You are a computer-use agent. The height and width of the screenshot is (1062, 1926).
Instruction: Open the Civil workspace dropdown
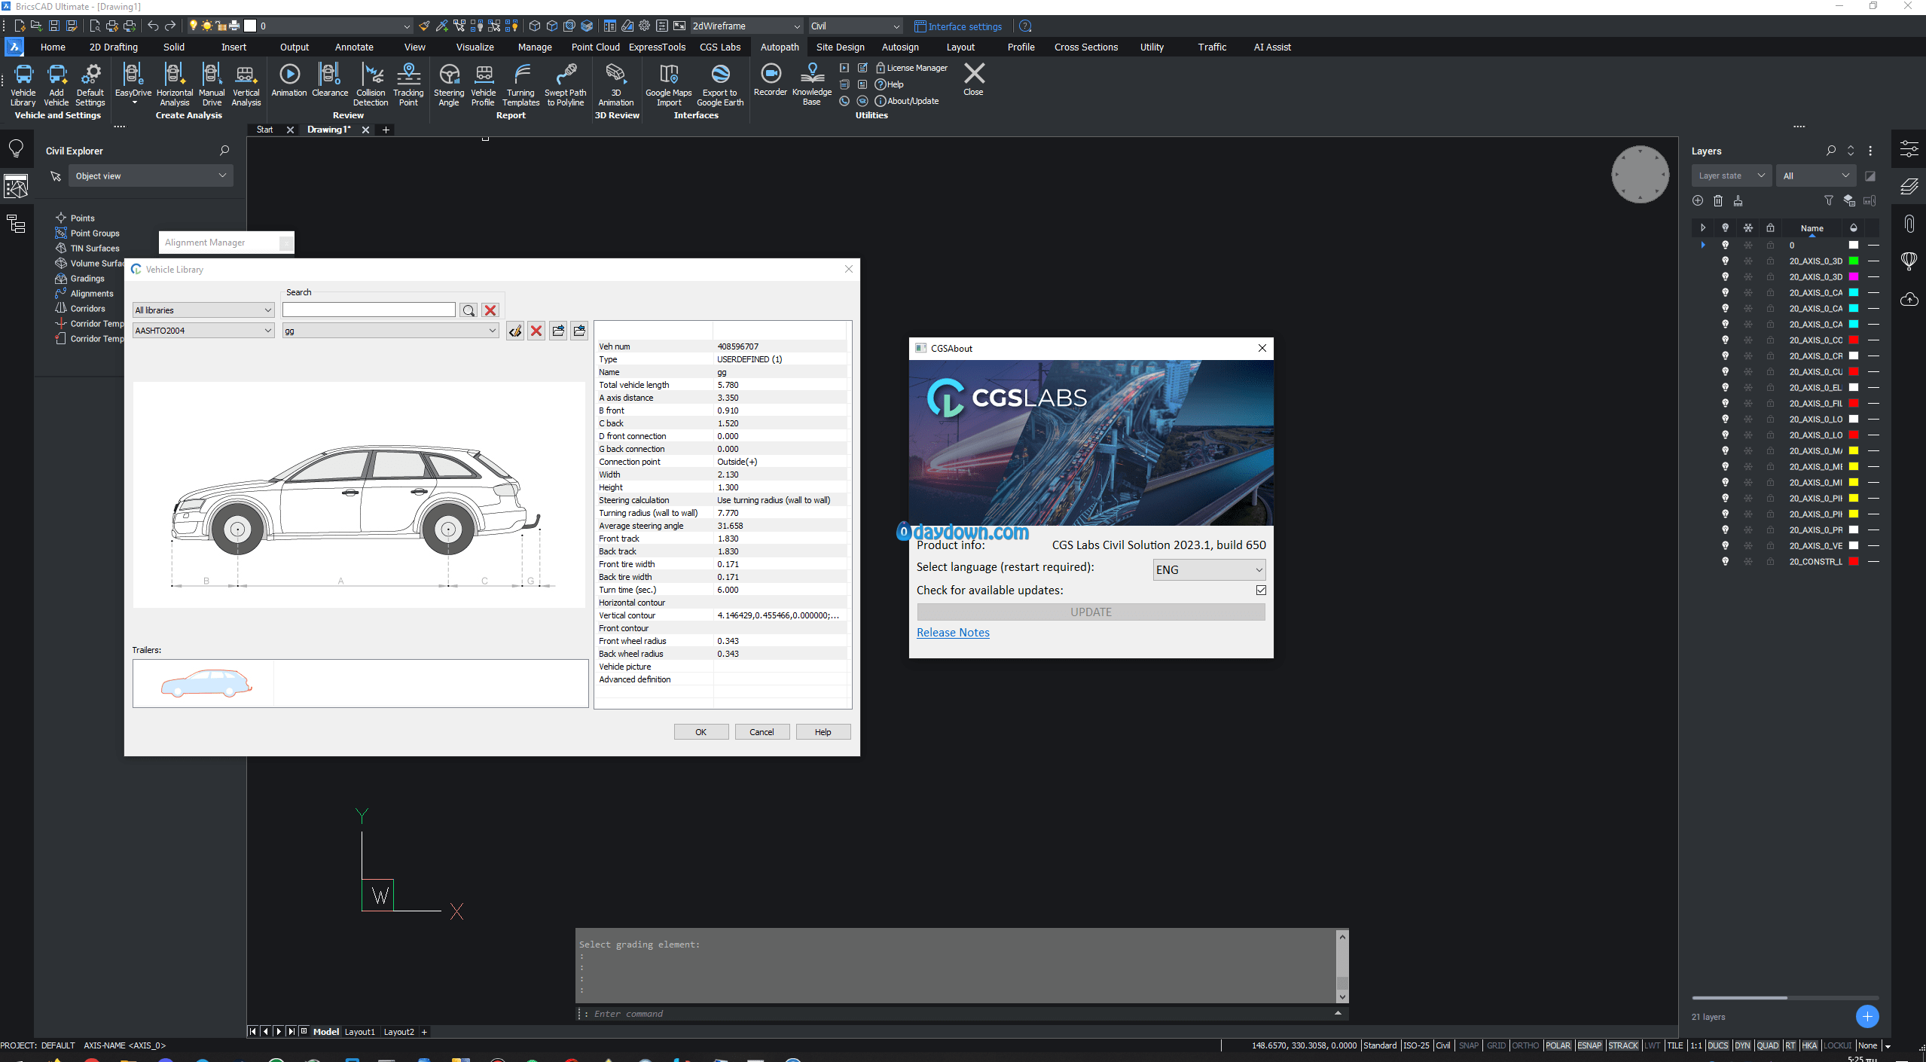coord(855,26)
